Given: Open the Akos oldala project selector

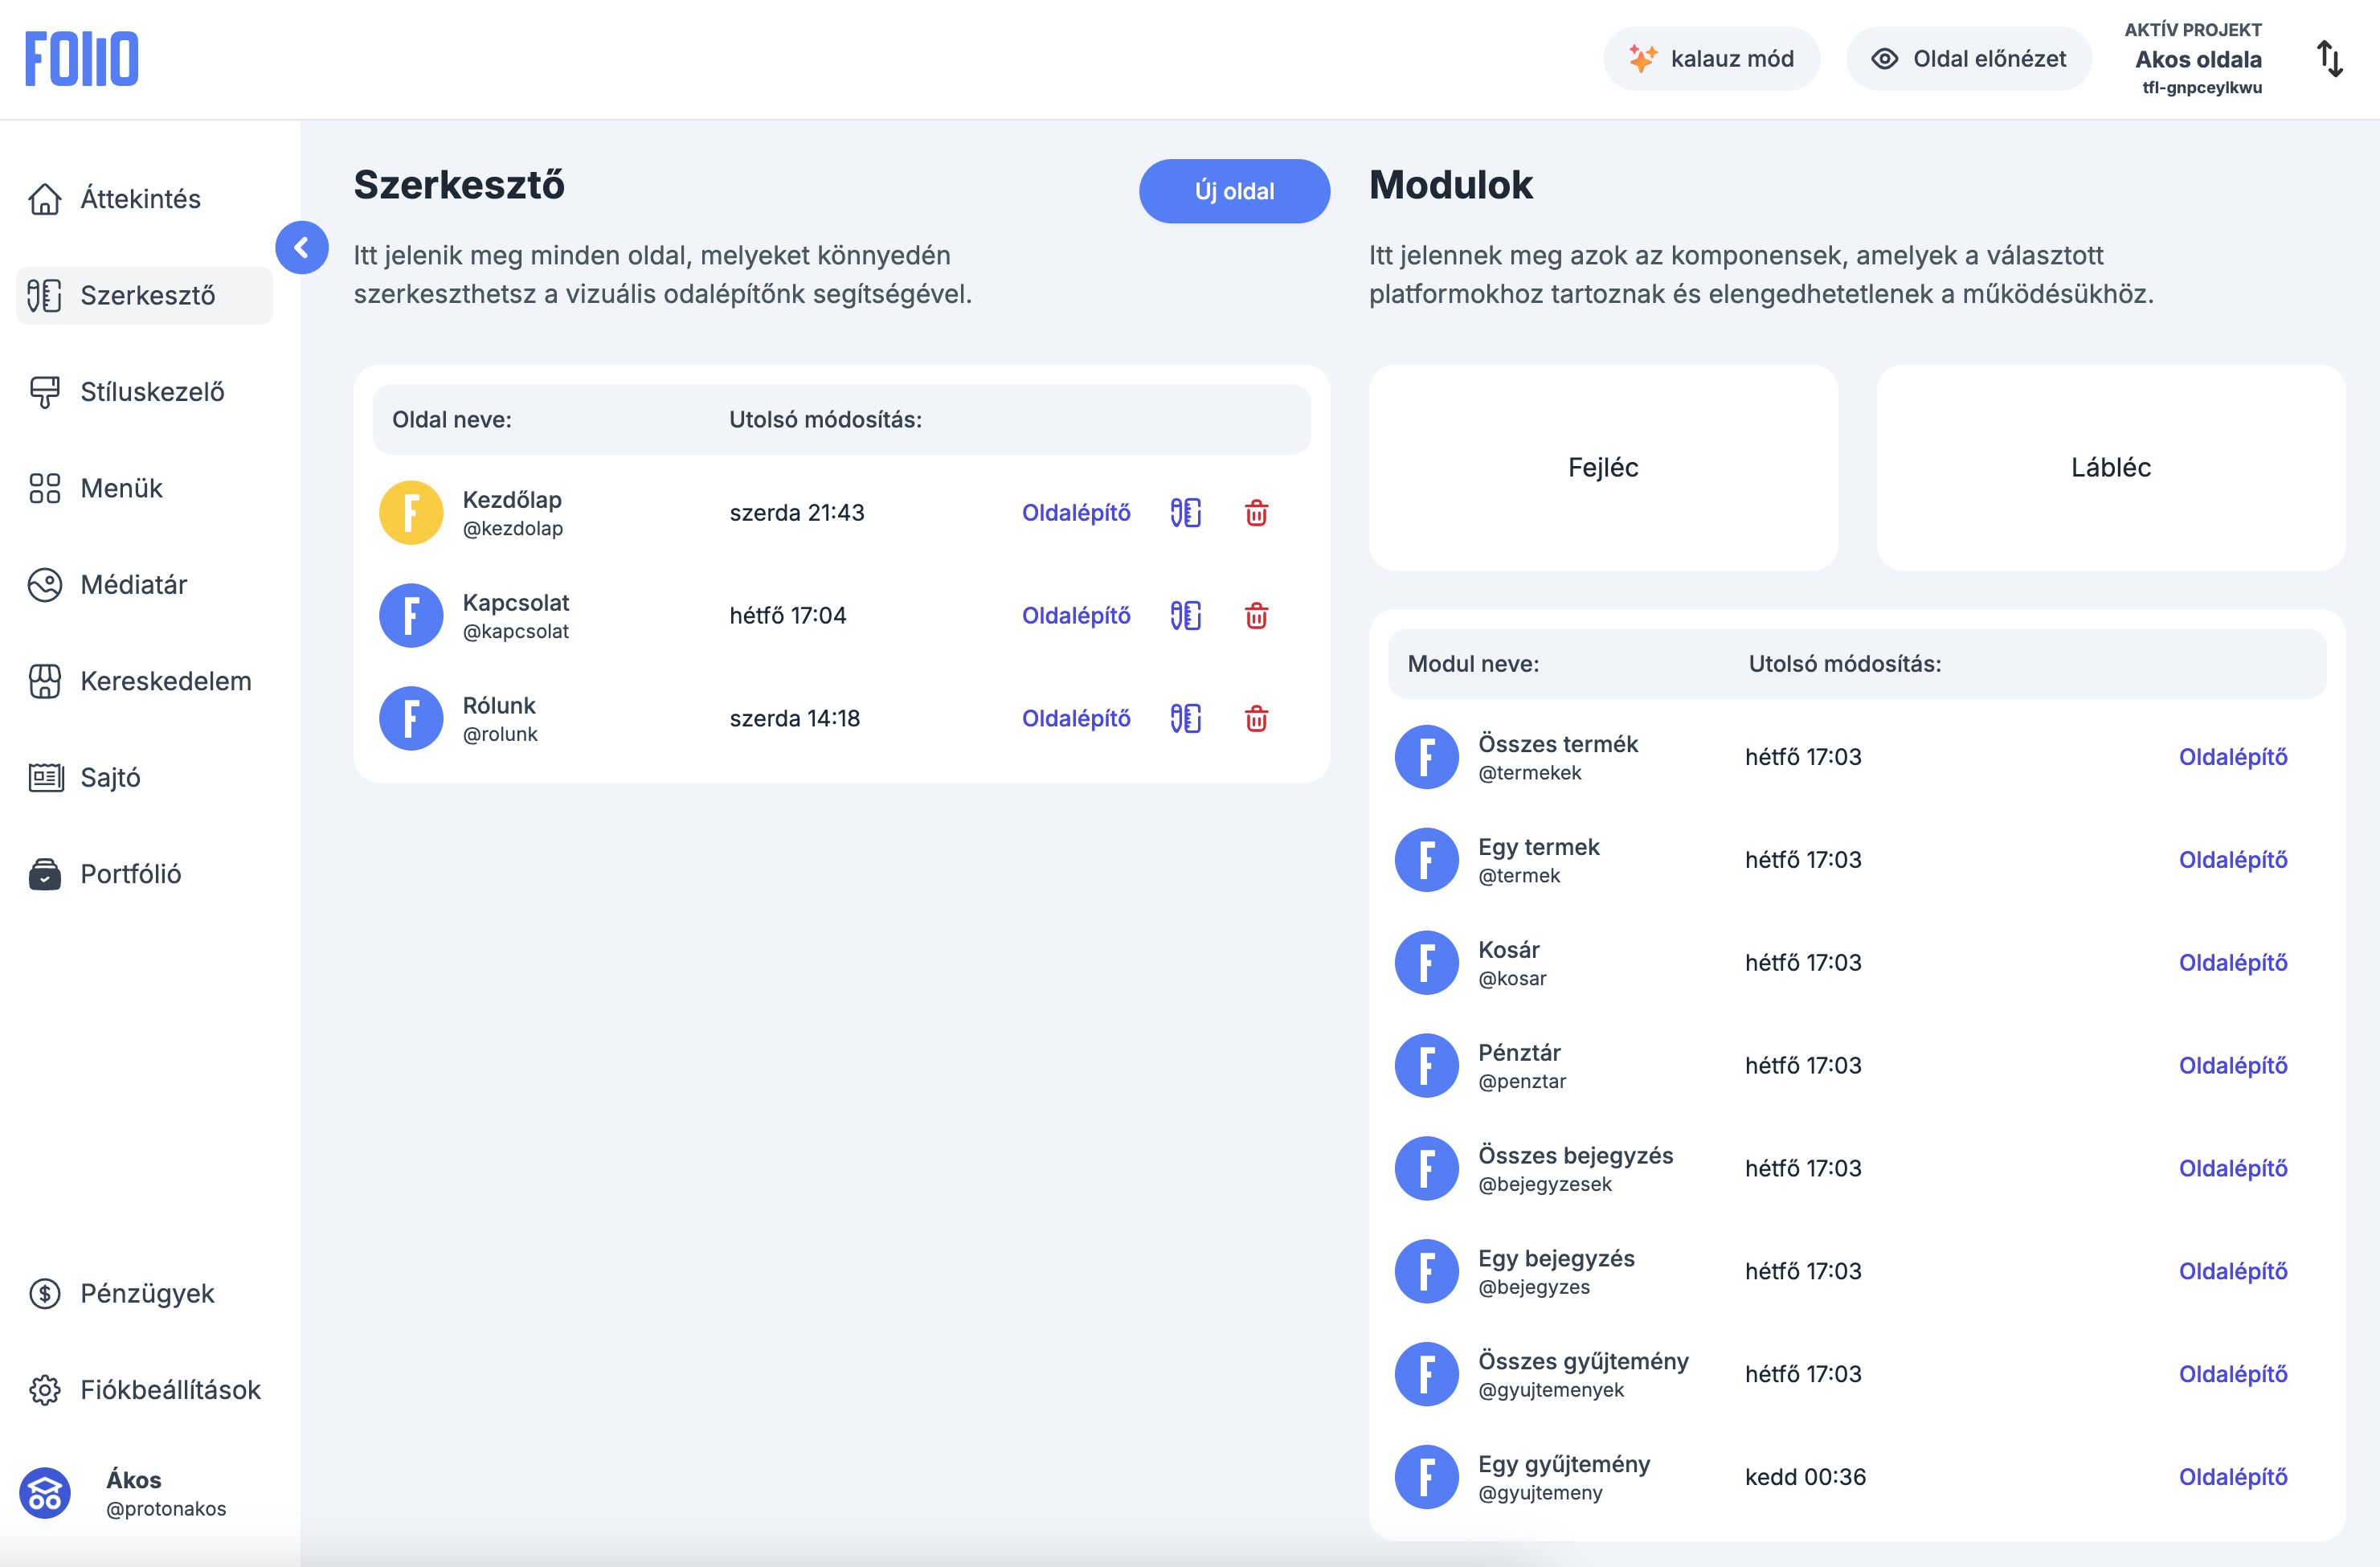Looking at the screenshot, I should click(x=2197, y=60).
